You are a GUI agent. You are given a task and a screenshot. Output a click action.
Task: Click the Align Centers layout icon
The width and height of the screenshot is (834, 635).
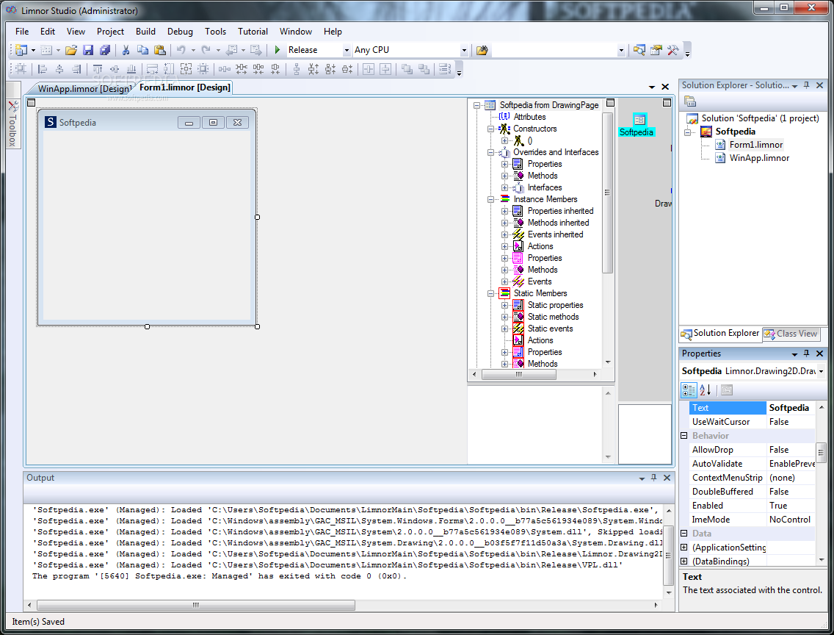pyautogui.click(x=59, y=68)
